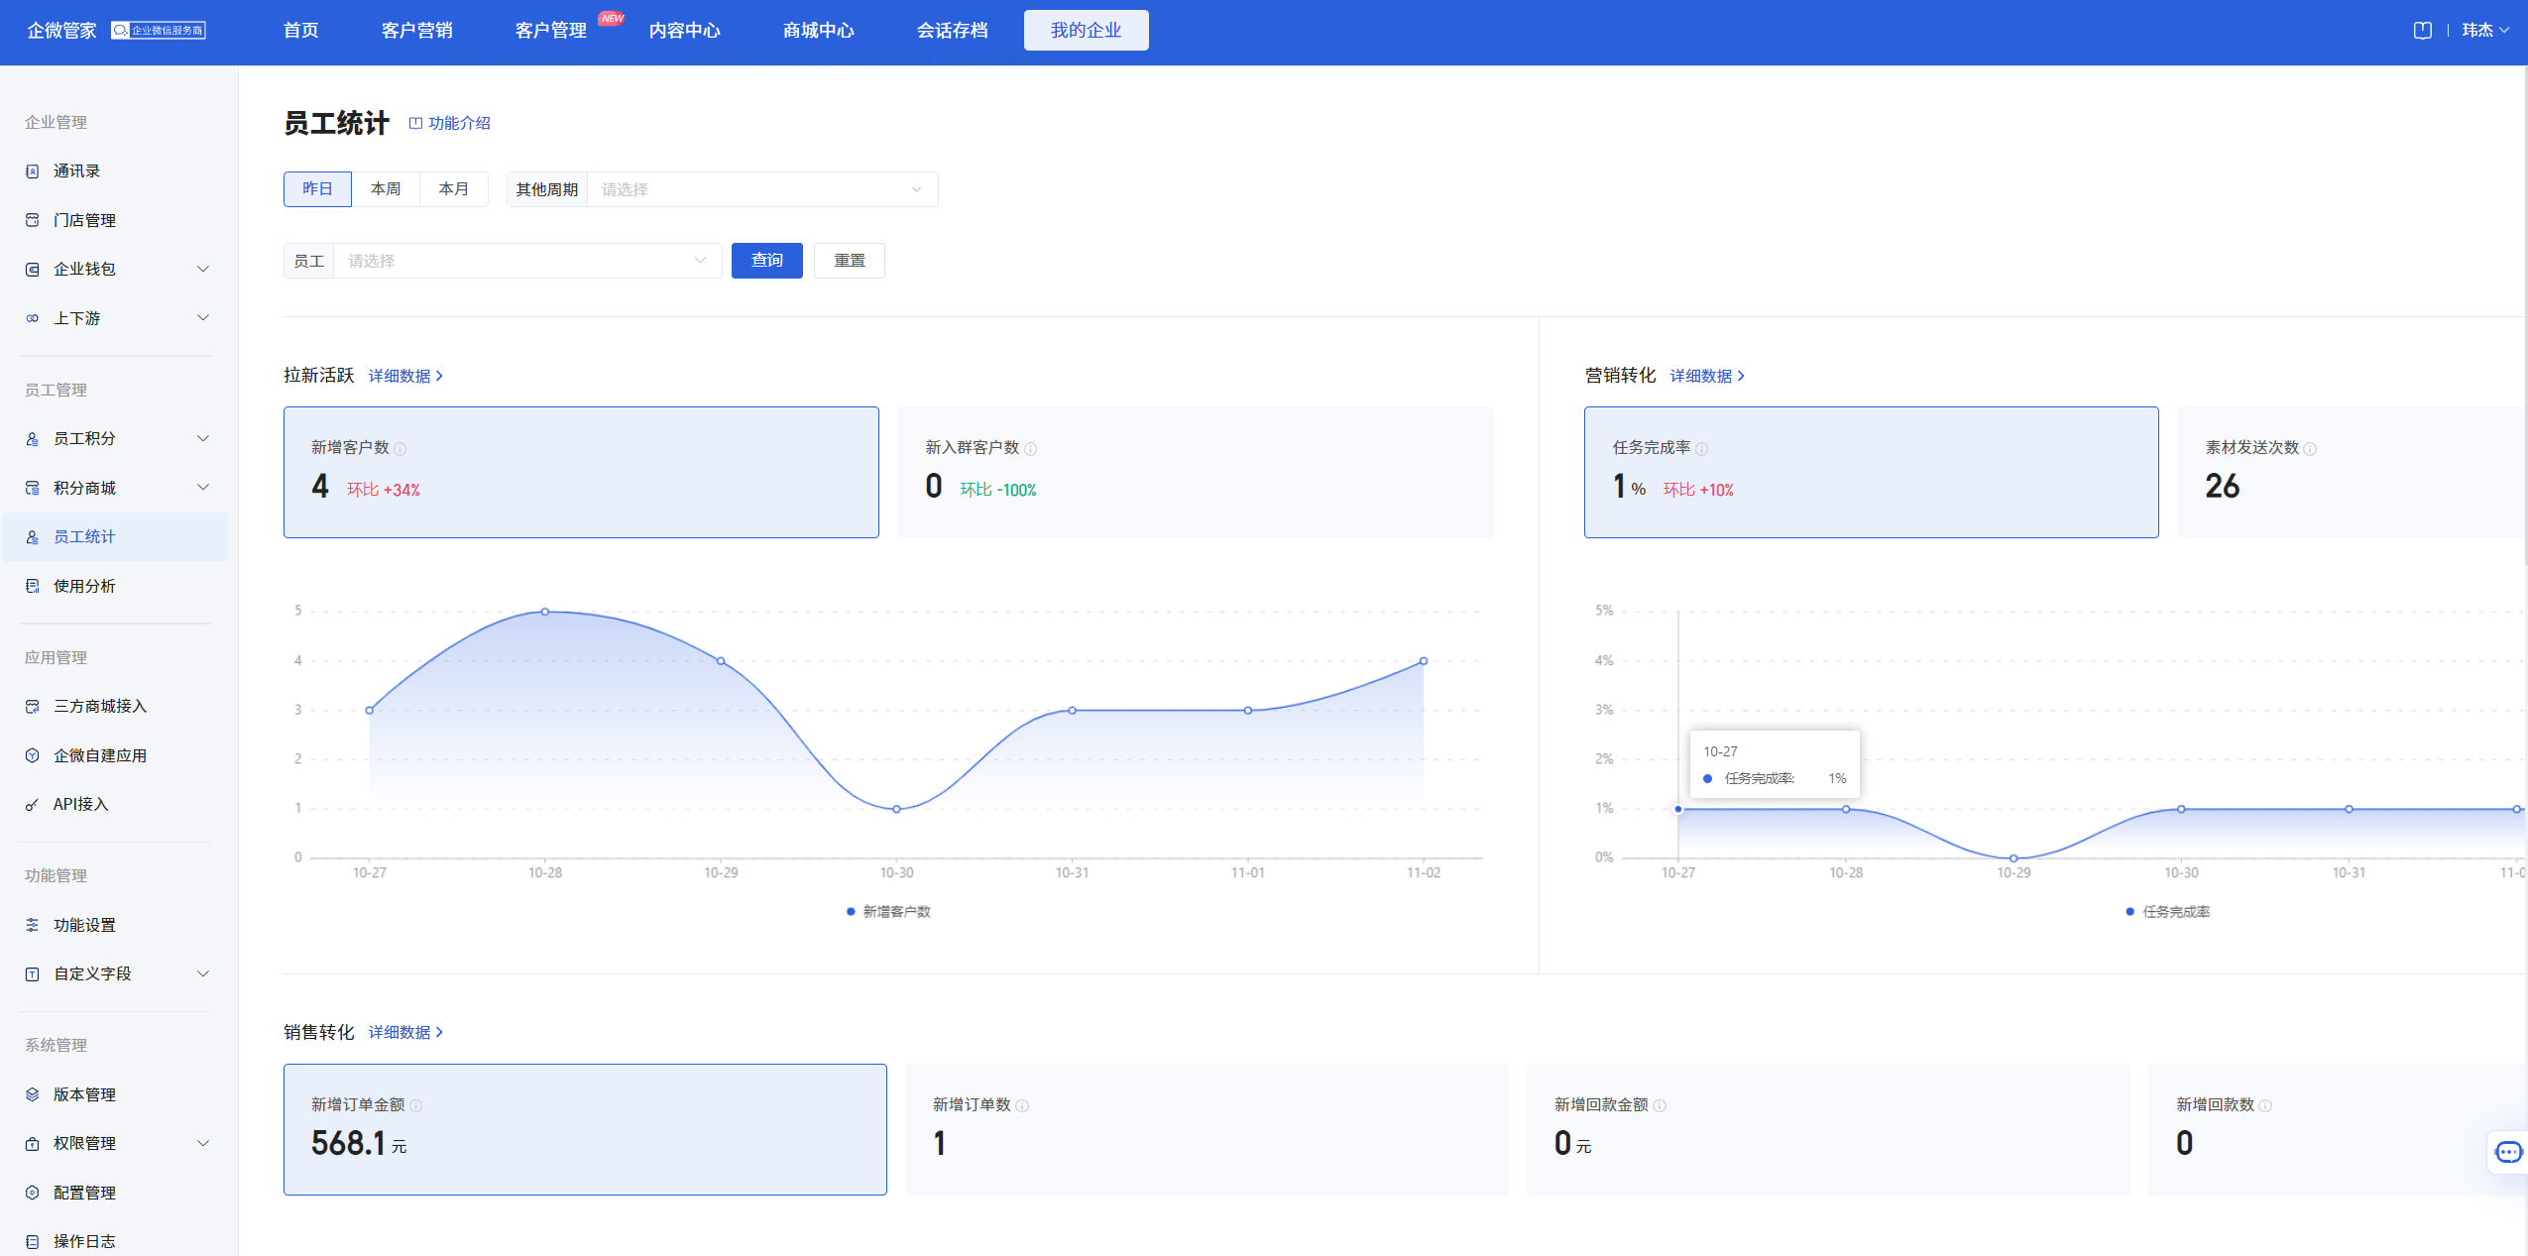Toggle the 新增客户数 chart legend
Viewport: 2528px width, 1256px height.
pos(888,912)
